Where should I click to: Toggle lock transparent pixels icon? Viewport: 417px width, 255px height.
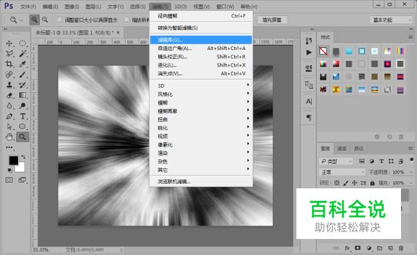click(x=337, y=183)
